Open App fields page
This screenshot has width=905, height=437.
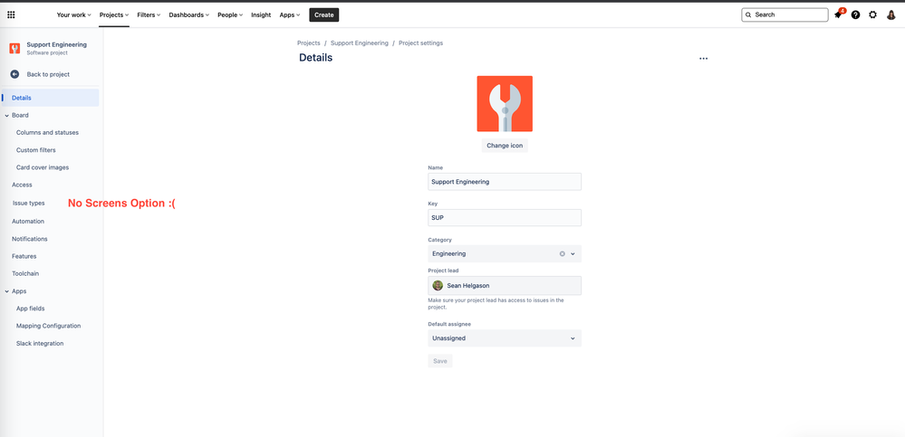pyautogui.click(x=31, y=309)
